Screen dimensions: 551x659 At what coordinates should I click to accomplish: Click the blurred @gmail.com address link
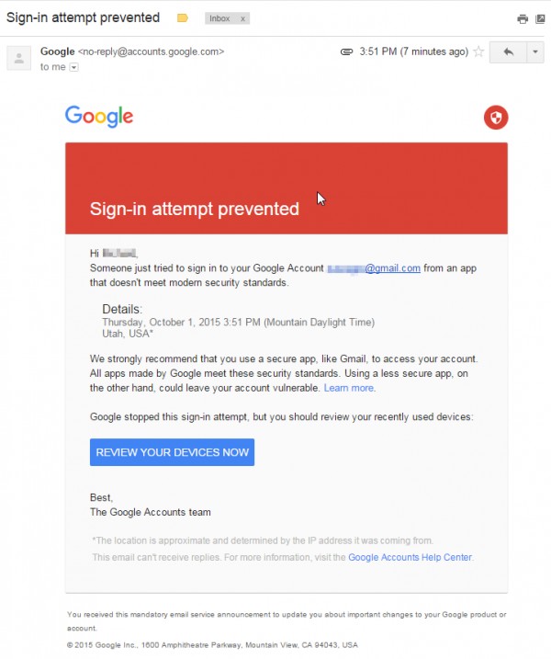(x=374, y=268)
